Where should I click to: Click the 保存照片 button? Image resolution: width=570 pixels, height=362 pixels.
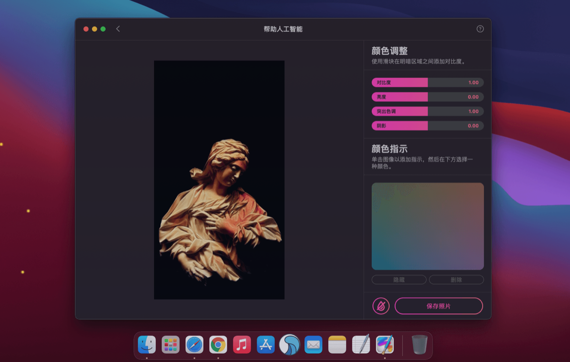tap(438, 306)
